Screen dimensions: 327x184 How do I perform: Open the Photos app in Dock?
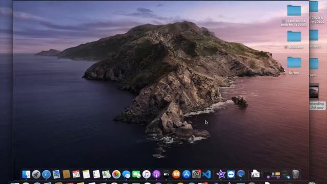tap(116, 174)
